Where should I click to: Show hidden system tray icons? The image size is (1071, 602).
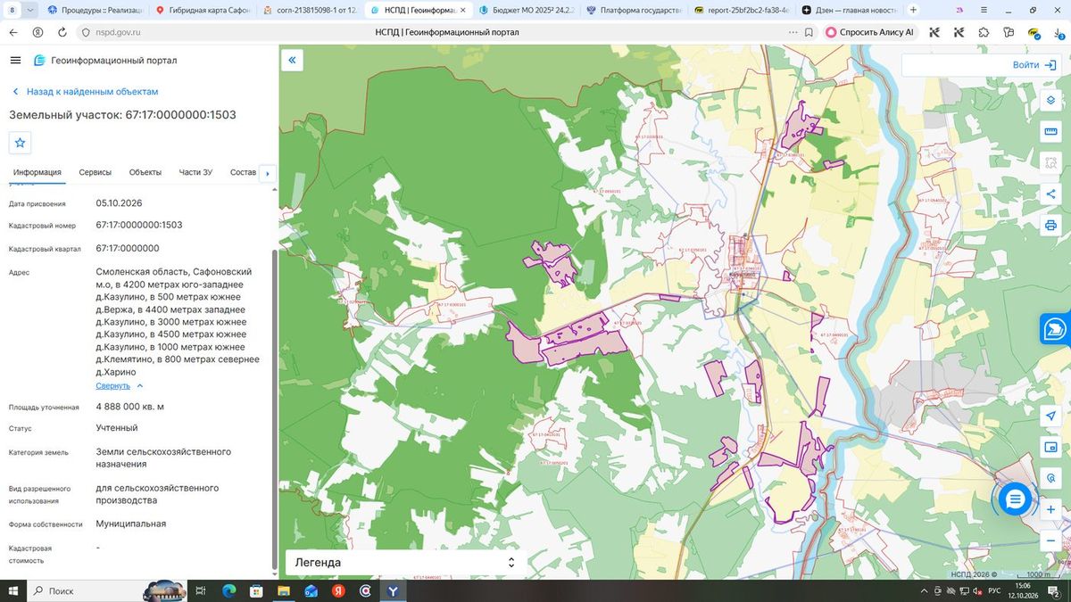click(x=924, y=591)
